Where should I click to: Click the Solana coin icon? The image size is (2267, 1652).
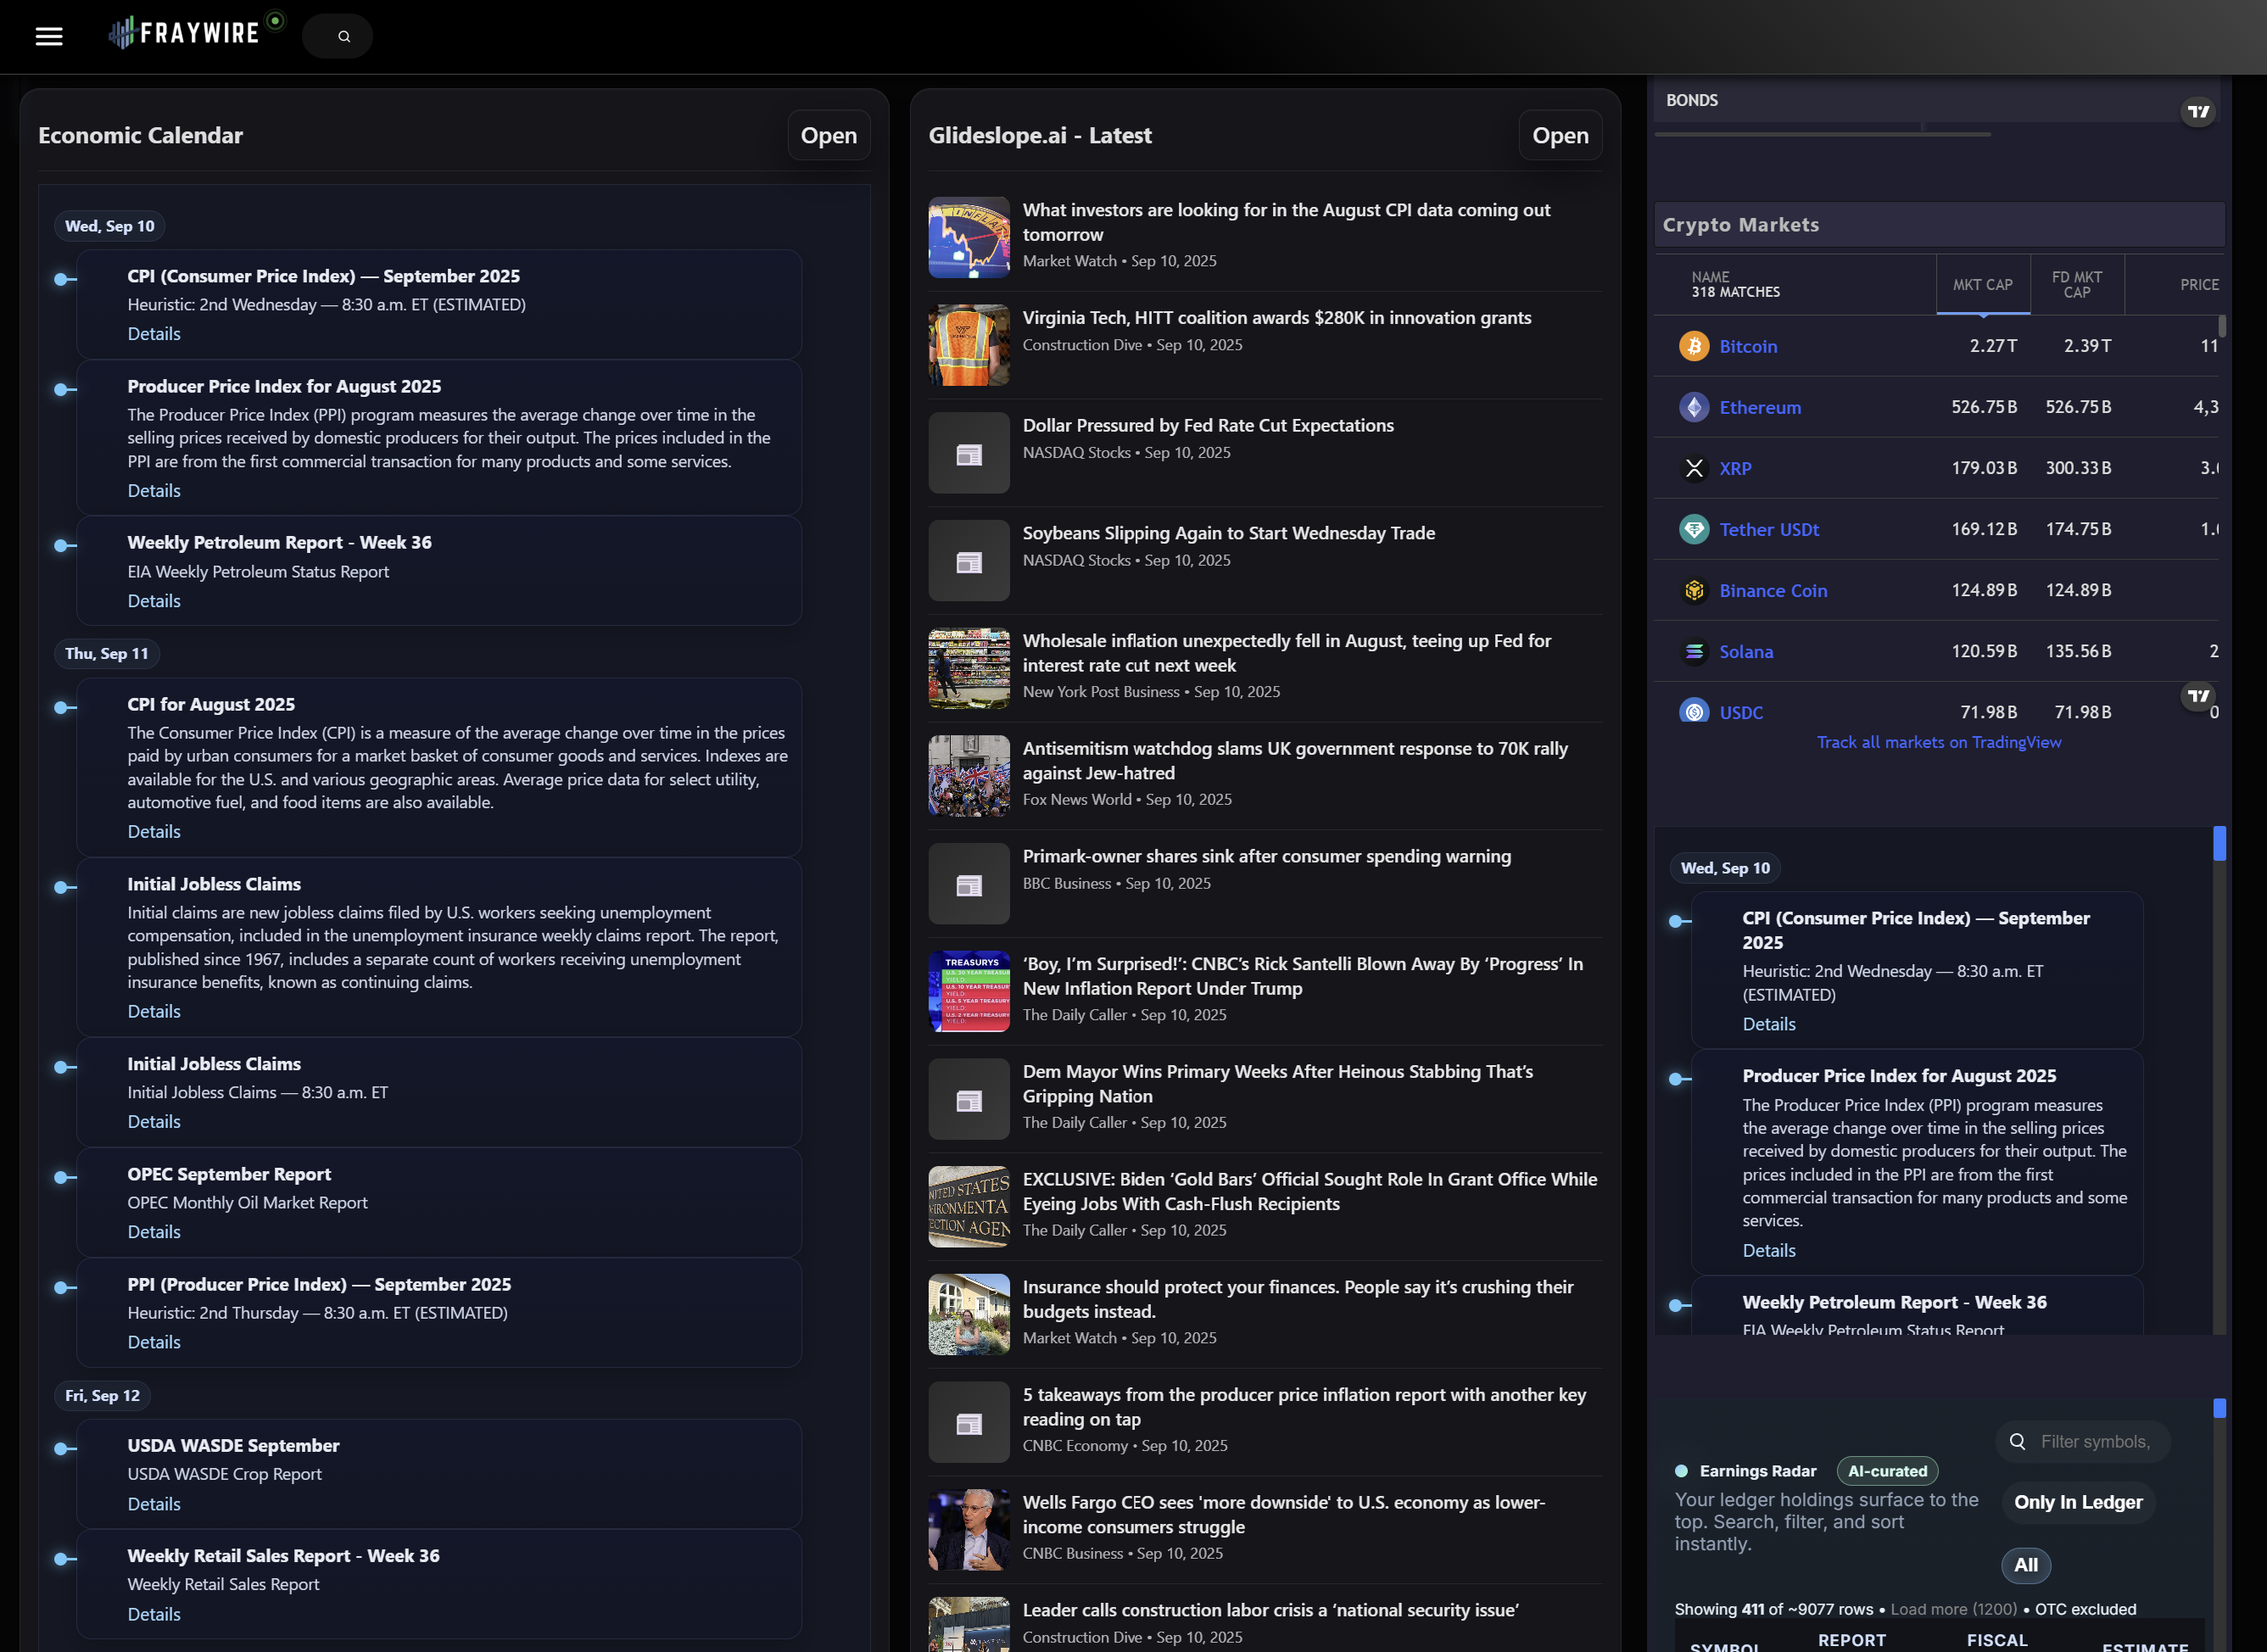pos(1693,651)
